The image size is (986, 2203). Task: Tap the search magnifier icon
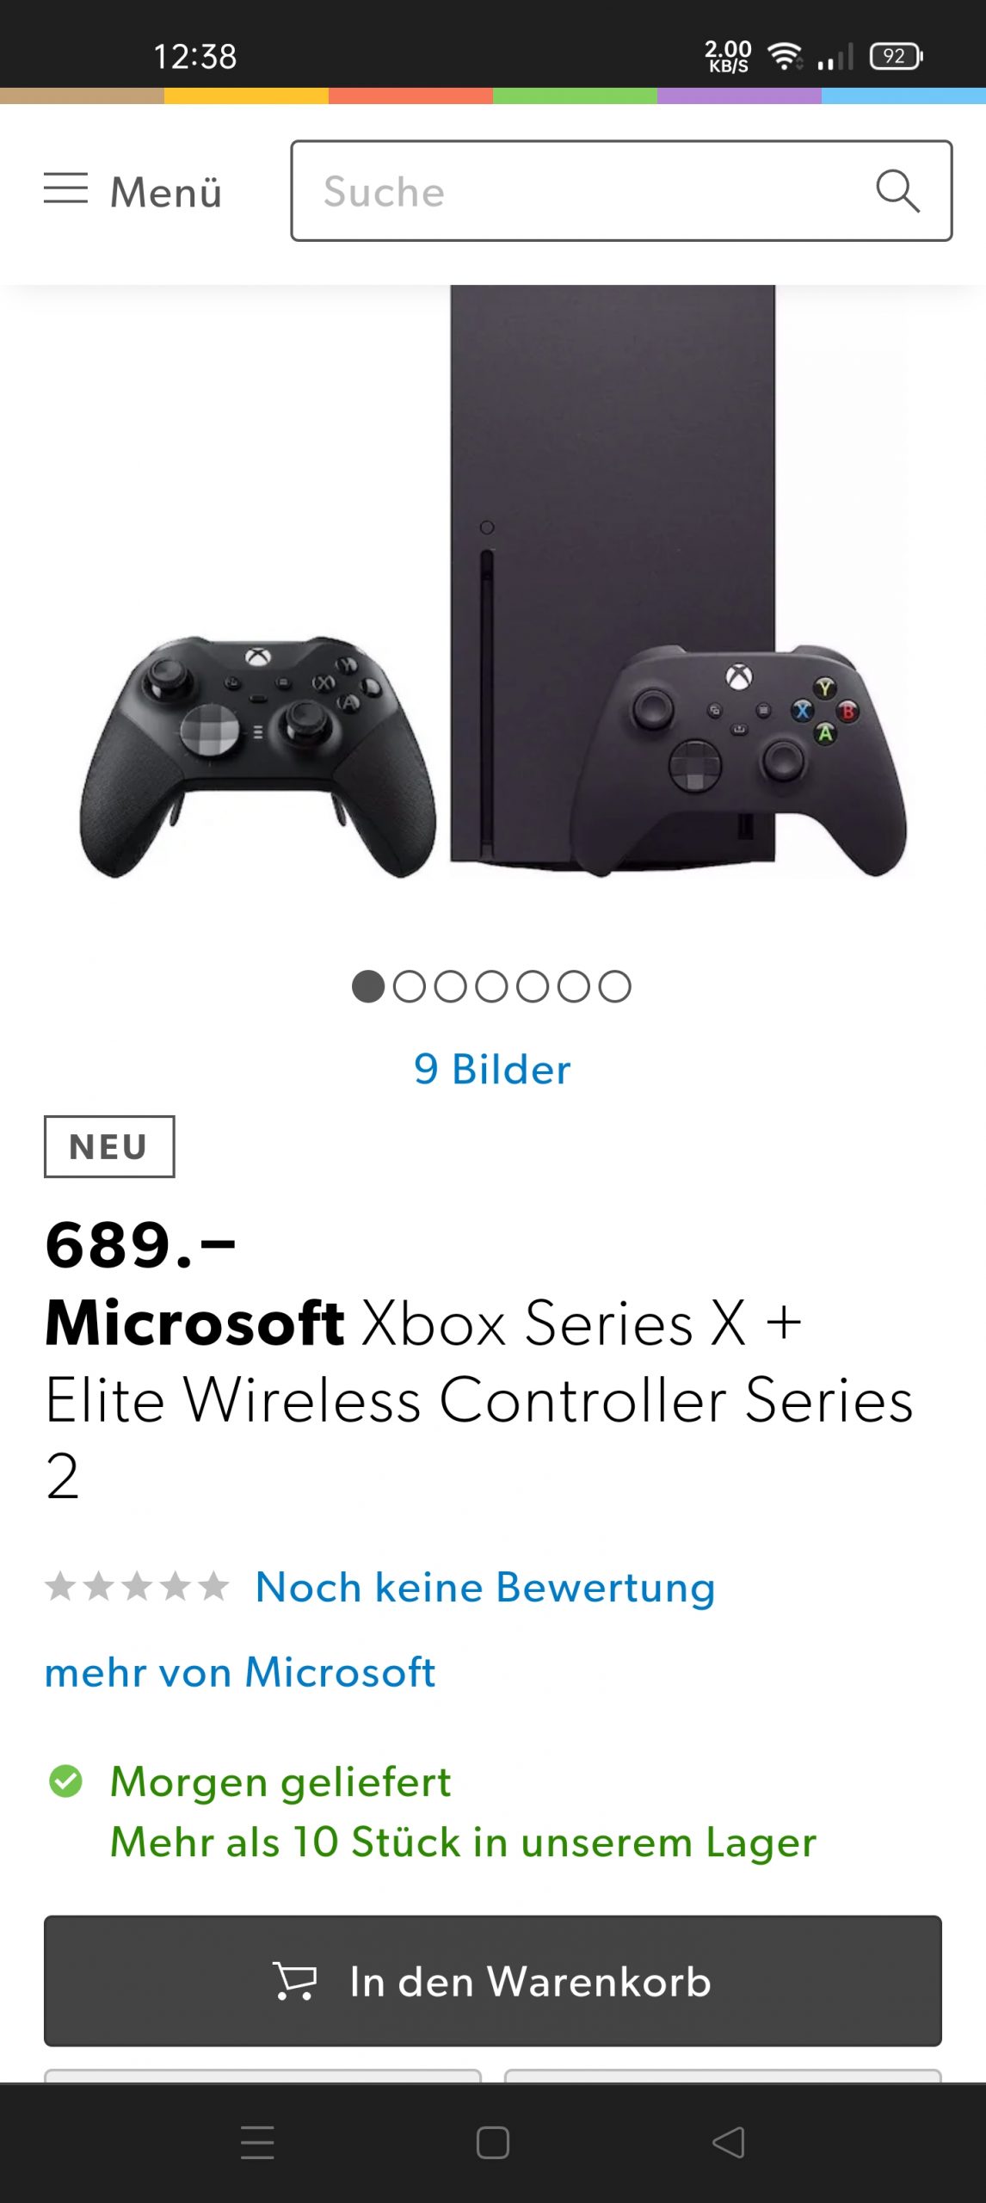point(897,190)
